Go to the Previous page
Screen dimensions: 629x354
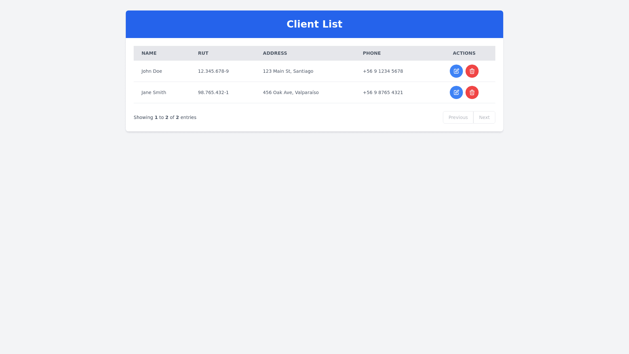(458, 117)
